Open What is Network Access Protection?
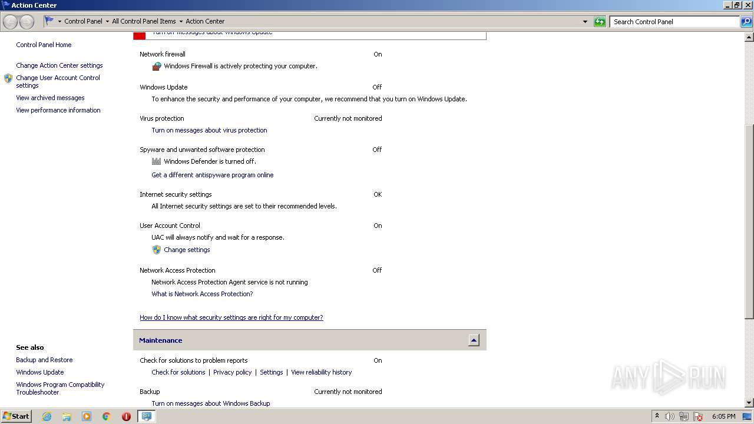The height and width of the screenshot is (424, 754). pyautogui.click(x=202, y=294)
